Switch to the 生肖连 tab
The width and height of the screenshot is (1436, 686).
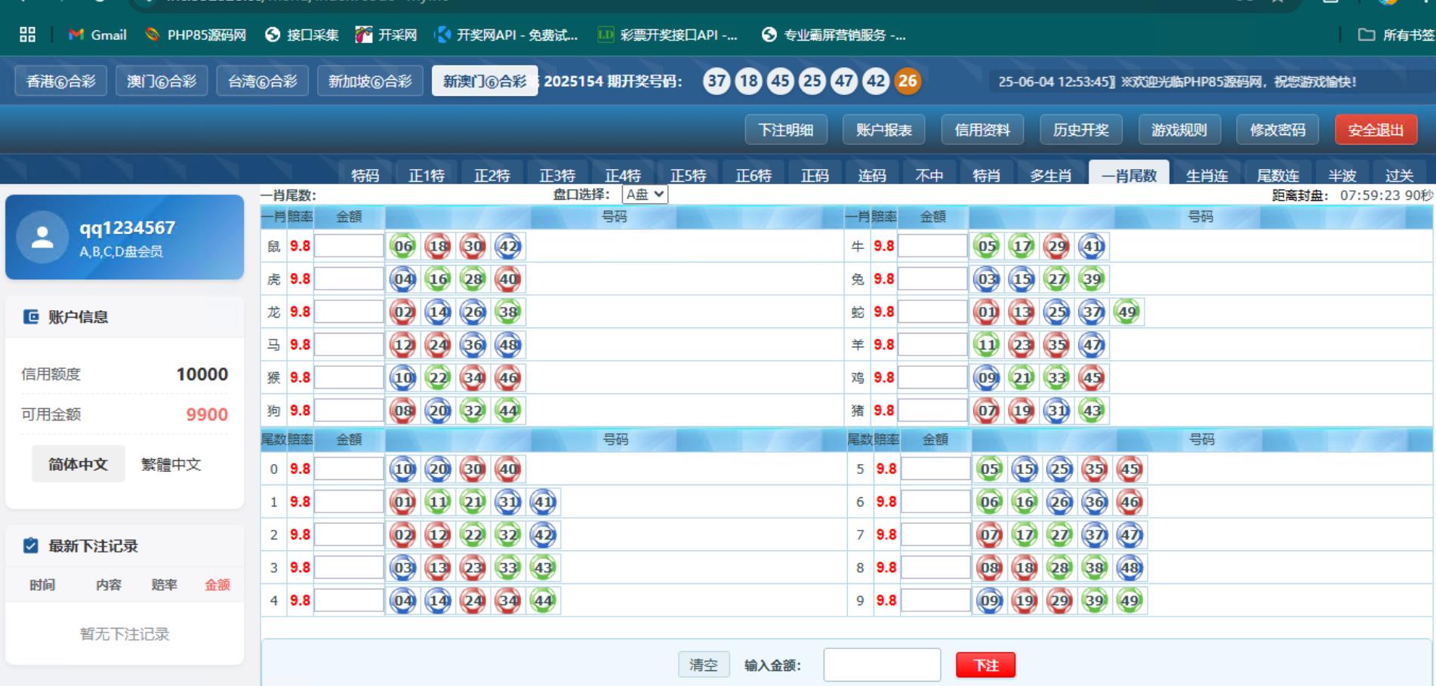point(1206,175)
